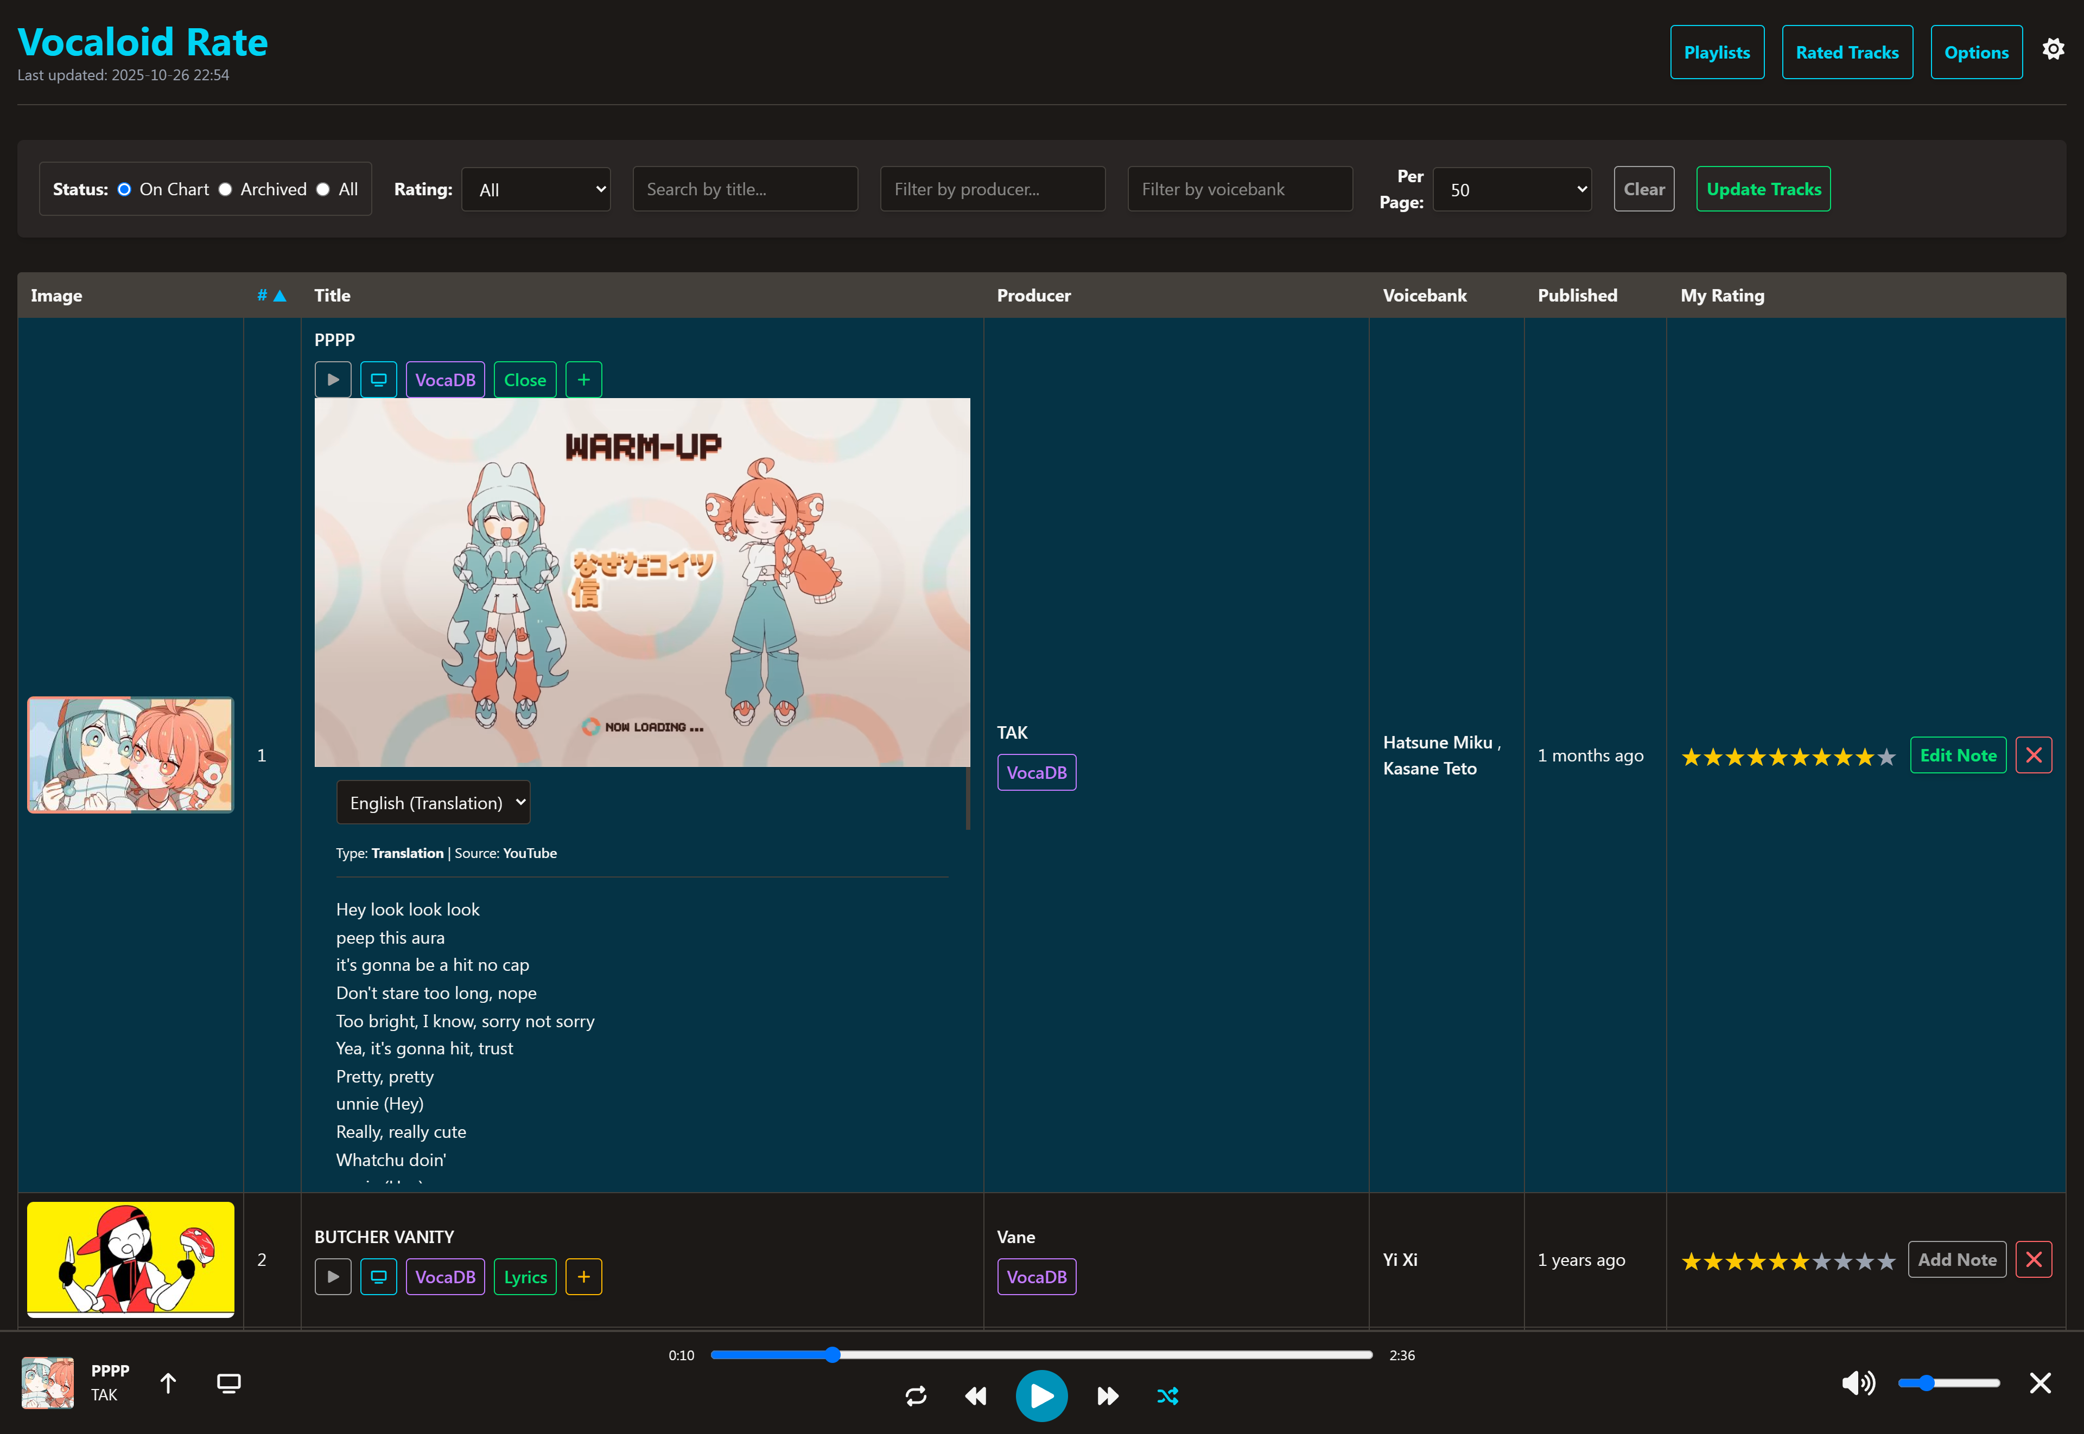This screenshot has height=1434, width=2084.
Task: Play the BUTCHER VANITY track
Action: (x=333, y=1277)
